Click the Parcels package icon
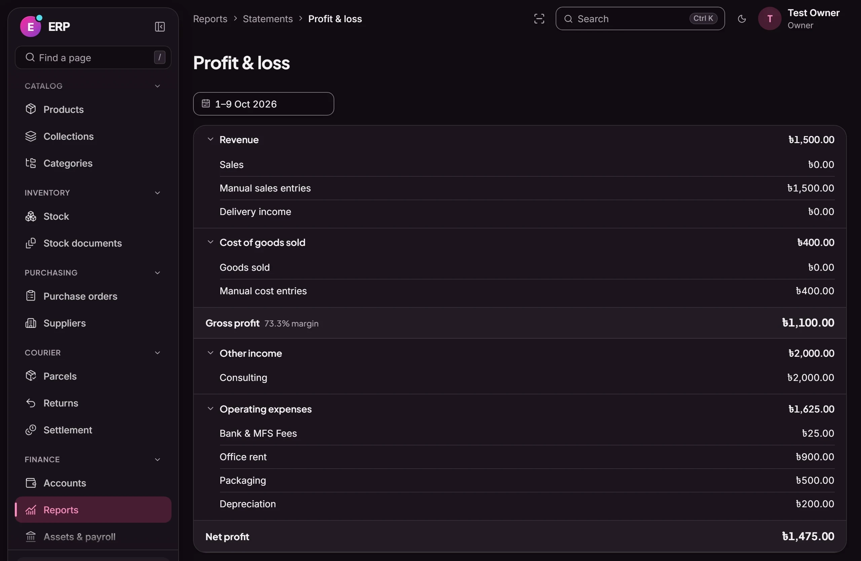 point(31,376)
